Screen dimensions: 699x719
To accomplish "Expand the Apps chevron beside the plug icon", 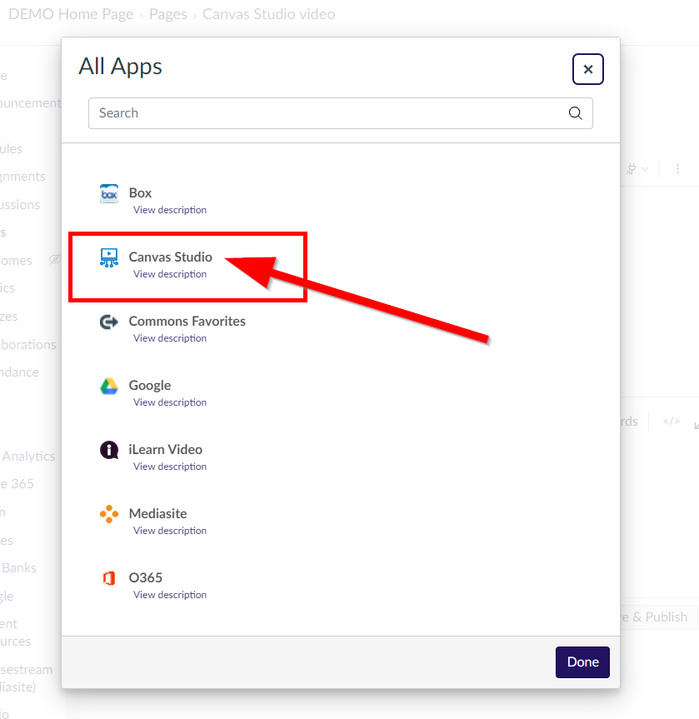I will [x=645, y=169].
